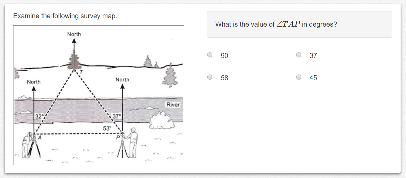Select the radio button for answer 90
Viewport: 406px width, 178px height.
pos(210,55)
